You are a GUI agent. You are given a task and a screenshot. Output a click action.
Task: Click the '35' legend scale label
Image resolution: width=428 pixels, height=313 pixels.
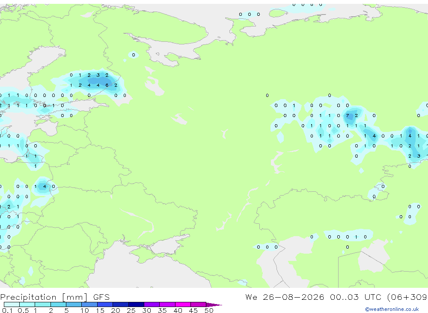(x=162, y=310)
